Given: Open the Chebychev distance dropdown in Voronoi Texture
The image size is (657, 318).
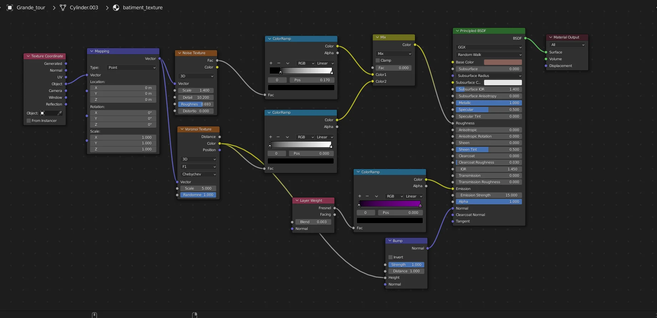Looking at the screenshot, I should pos(199,174).
